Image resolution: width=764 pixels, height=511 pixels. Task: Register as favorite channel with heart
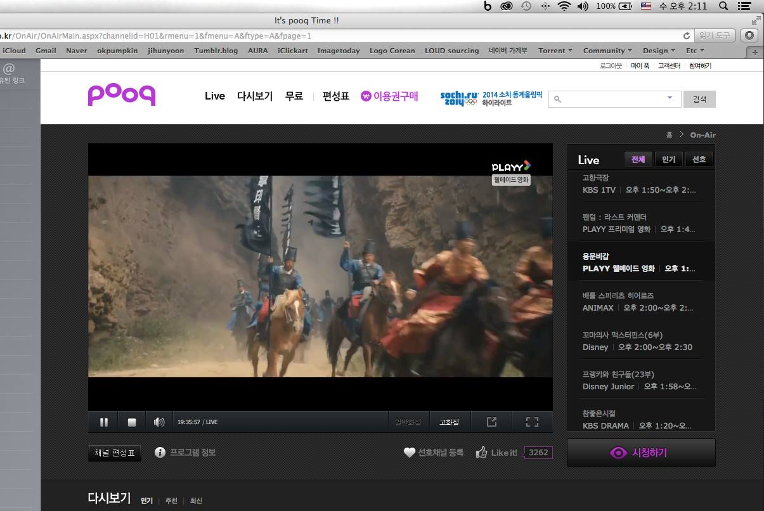(410, 453)
